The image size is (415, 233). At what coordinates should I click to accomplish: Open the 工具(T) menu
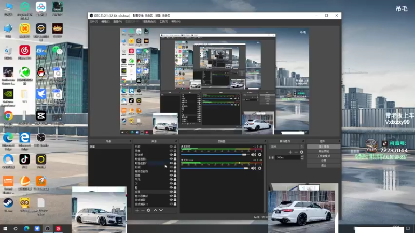pyautogui.click(x=163, y=22)
